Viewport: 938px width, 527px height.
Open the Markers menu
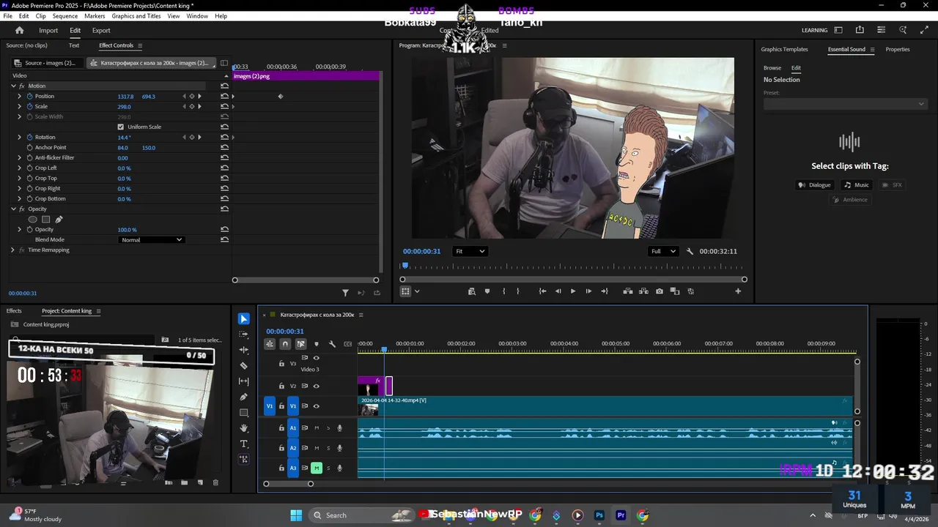tap(95, 16)
